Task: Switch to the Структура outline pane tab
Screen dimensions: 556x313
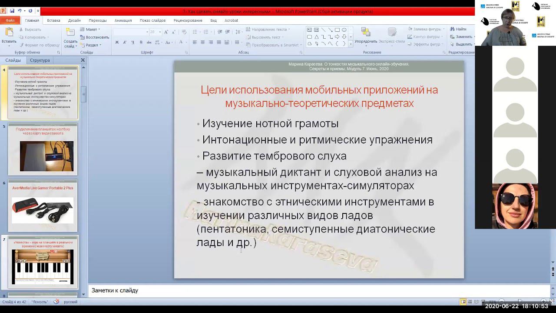Action: (x=40, y=60)
